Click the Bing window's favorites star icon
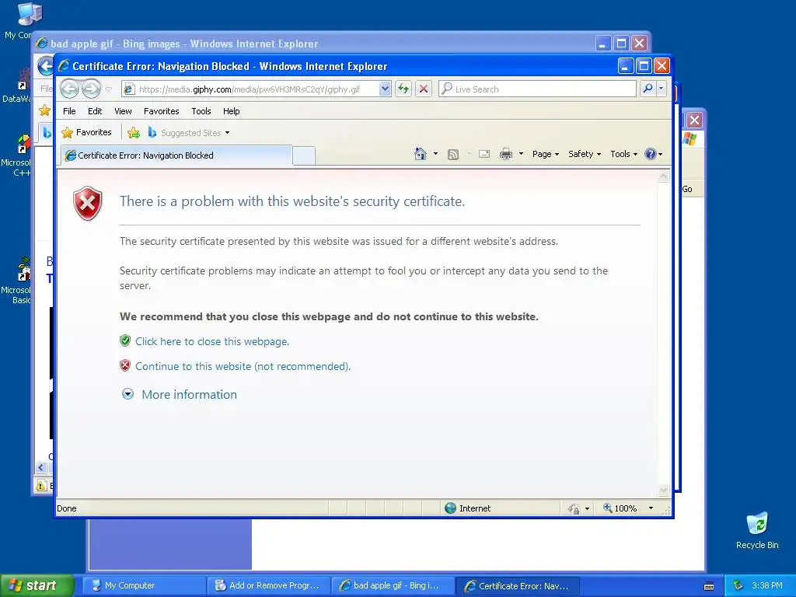 tap(45, 110)
